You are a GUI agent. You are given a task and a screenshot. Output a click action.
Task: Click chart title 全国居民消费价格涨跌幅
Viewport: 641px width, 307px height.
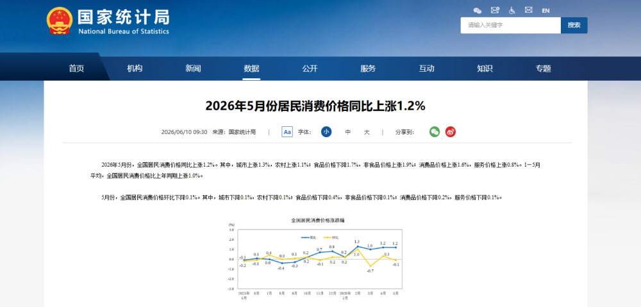pyautogui.click(x=318, y=220)
